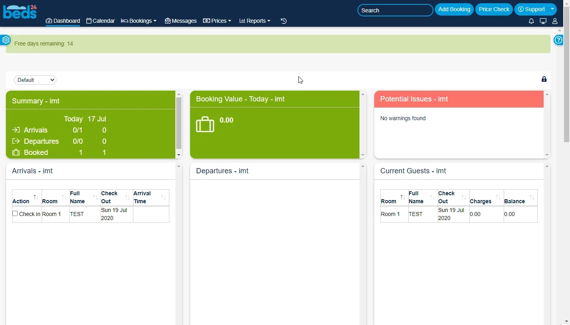Sort Current Guests by Charges
Image resolution: width=570 pixels, height=325 pixels.
487,198
